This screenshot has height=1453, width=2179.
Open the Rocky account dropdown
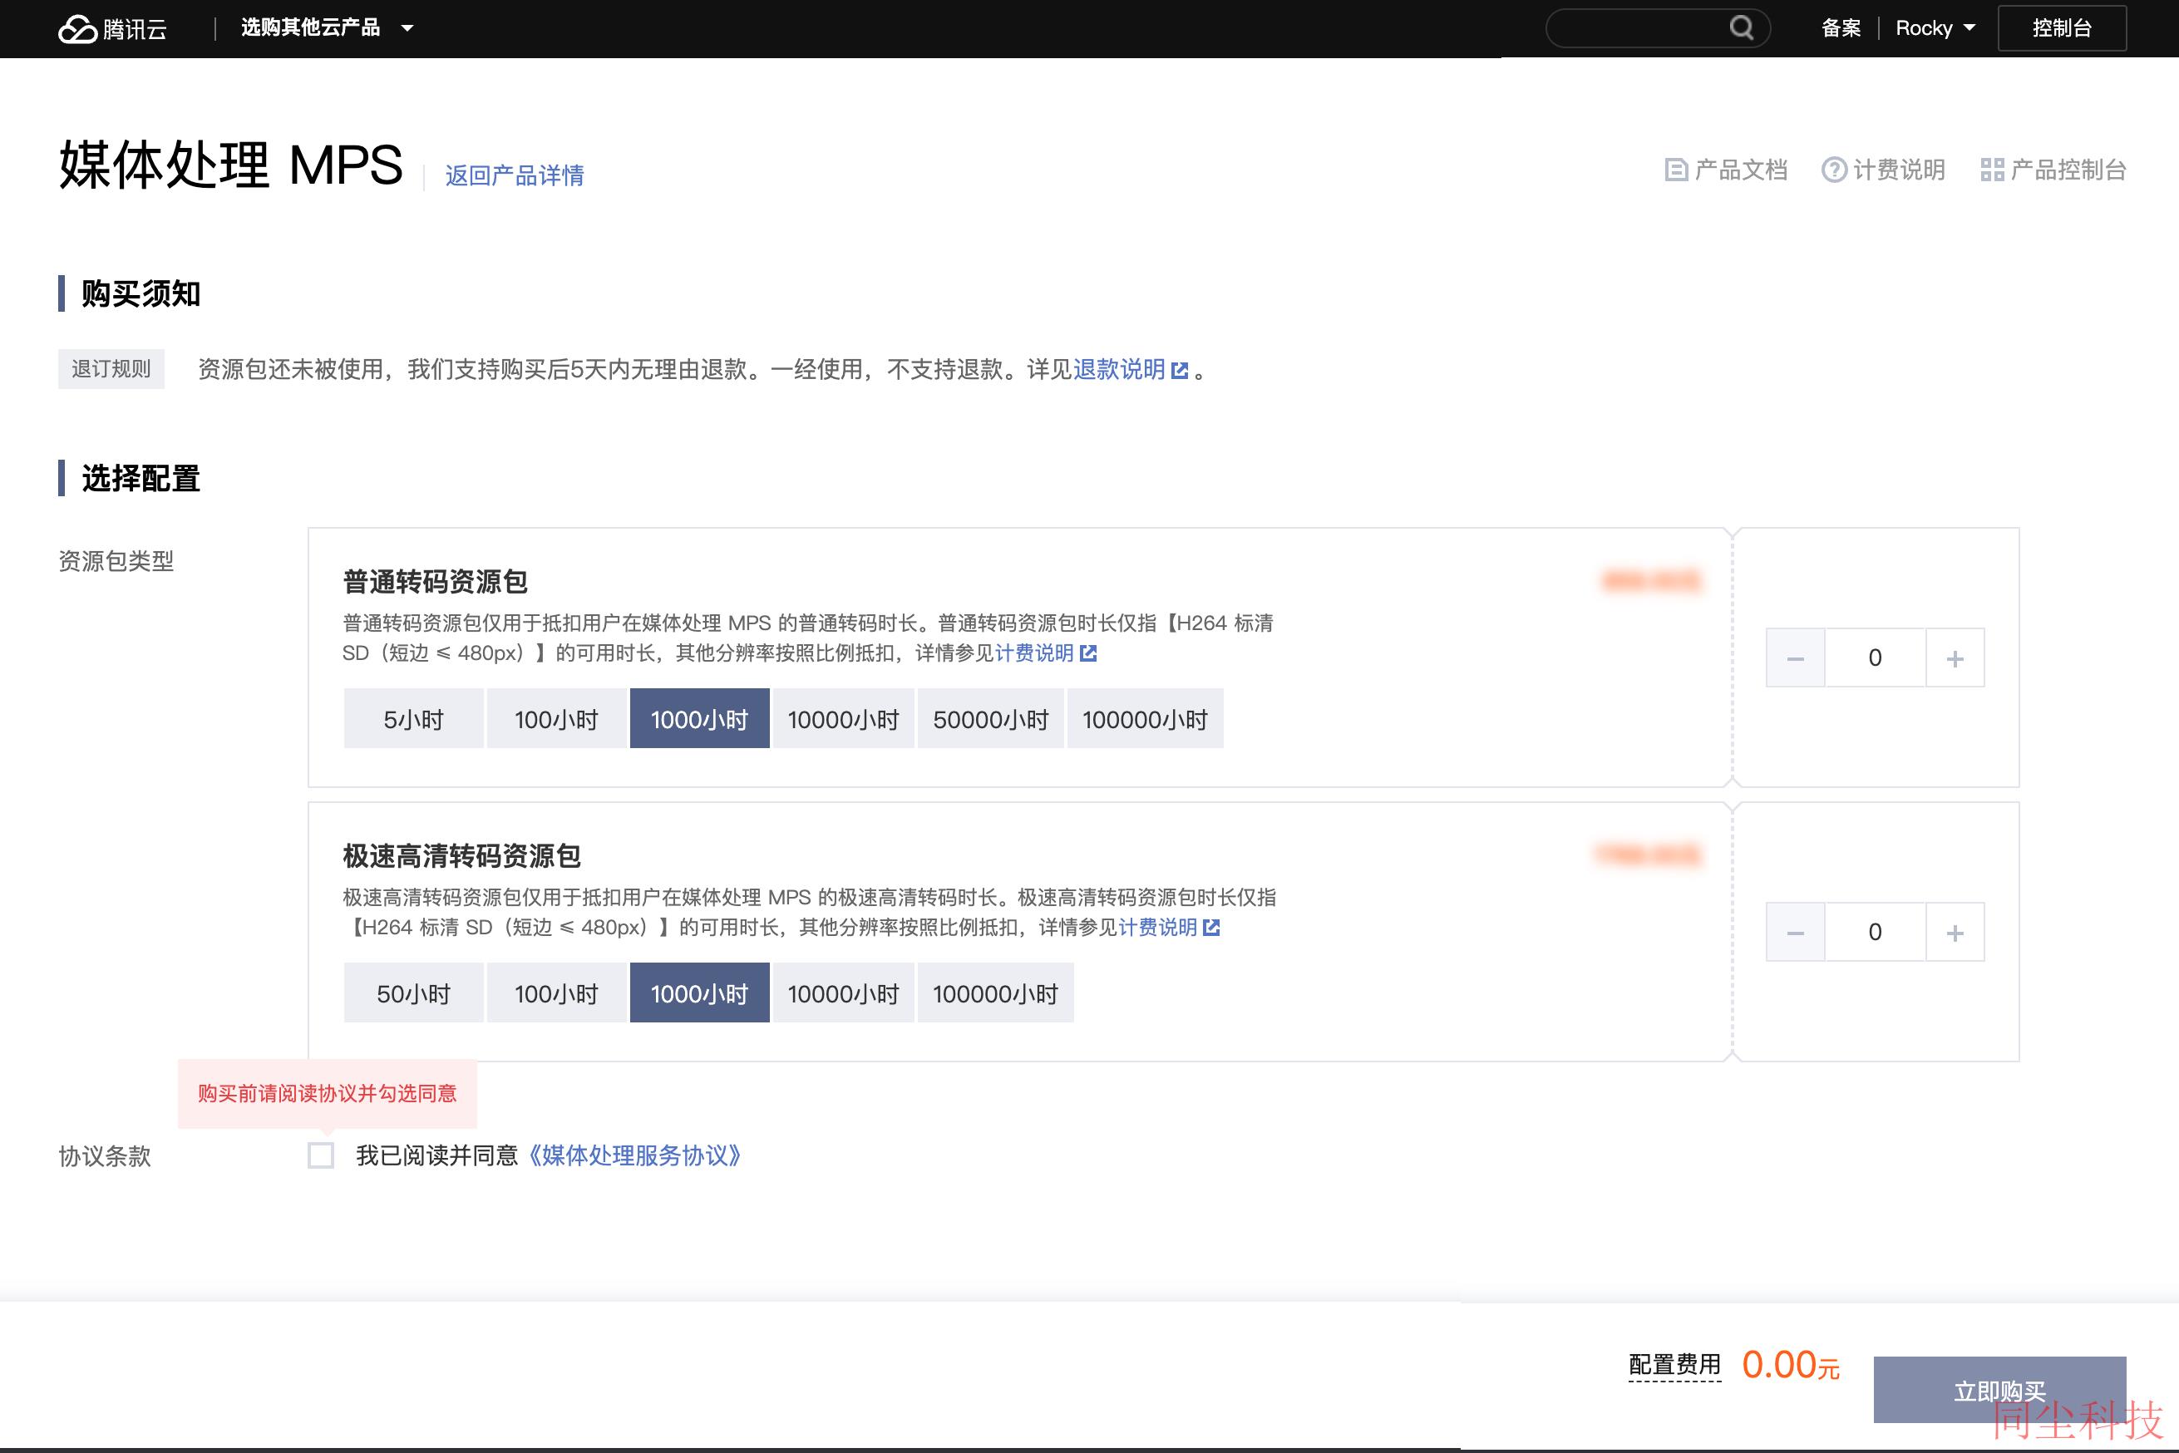click(x=1935, y=27)
